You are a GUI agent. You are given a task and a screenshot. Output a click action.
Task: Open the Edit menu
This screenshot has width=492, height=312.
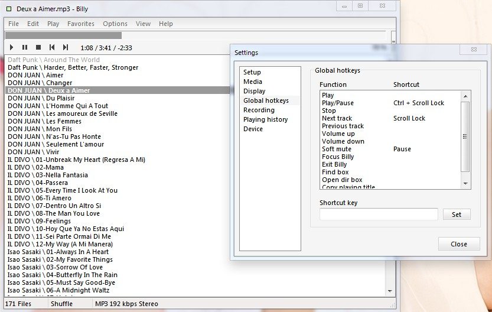pyautogui.click(x=33, y=24)
